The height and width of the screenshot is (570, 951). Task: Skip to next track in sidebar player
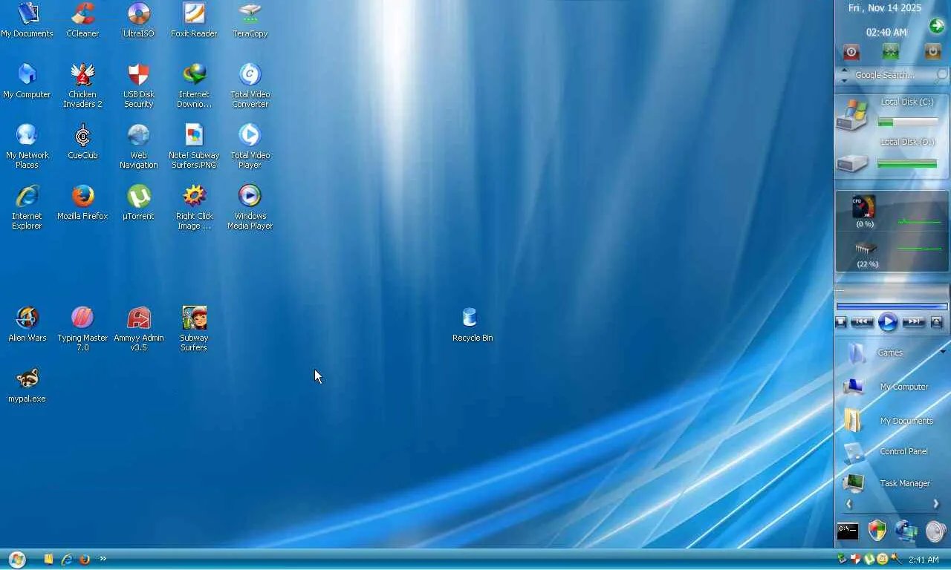913,322
